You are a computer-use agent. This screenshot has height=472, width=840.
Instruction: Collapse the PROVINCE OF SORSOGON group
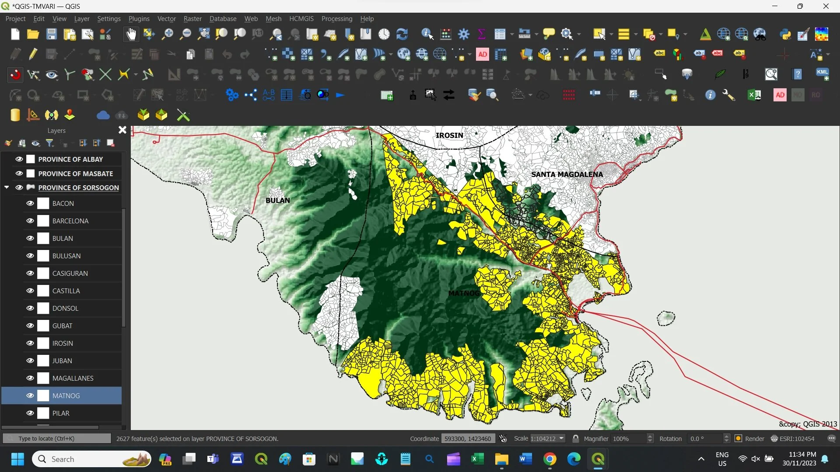[7, 187]
